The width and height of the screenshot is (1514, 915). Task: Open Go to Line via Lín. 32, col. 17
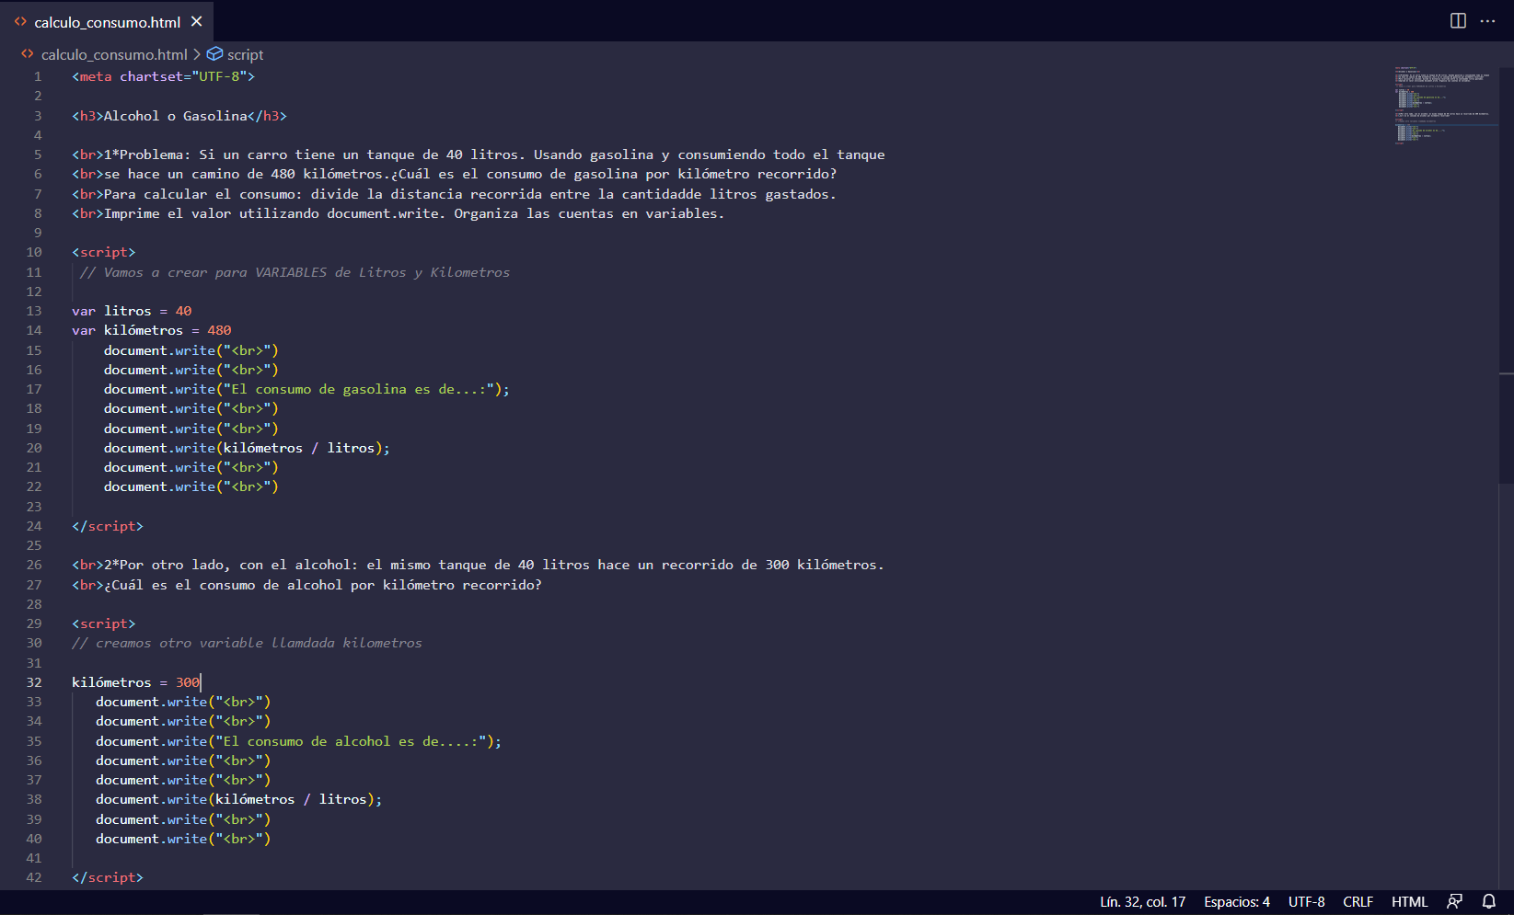(1142, 902)
